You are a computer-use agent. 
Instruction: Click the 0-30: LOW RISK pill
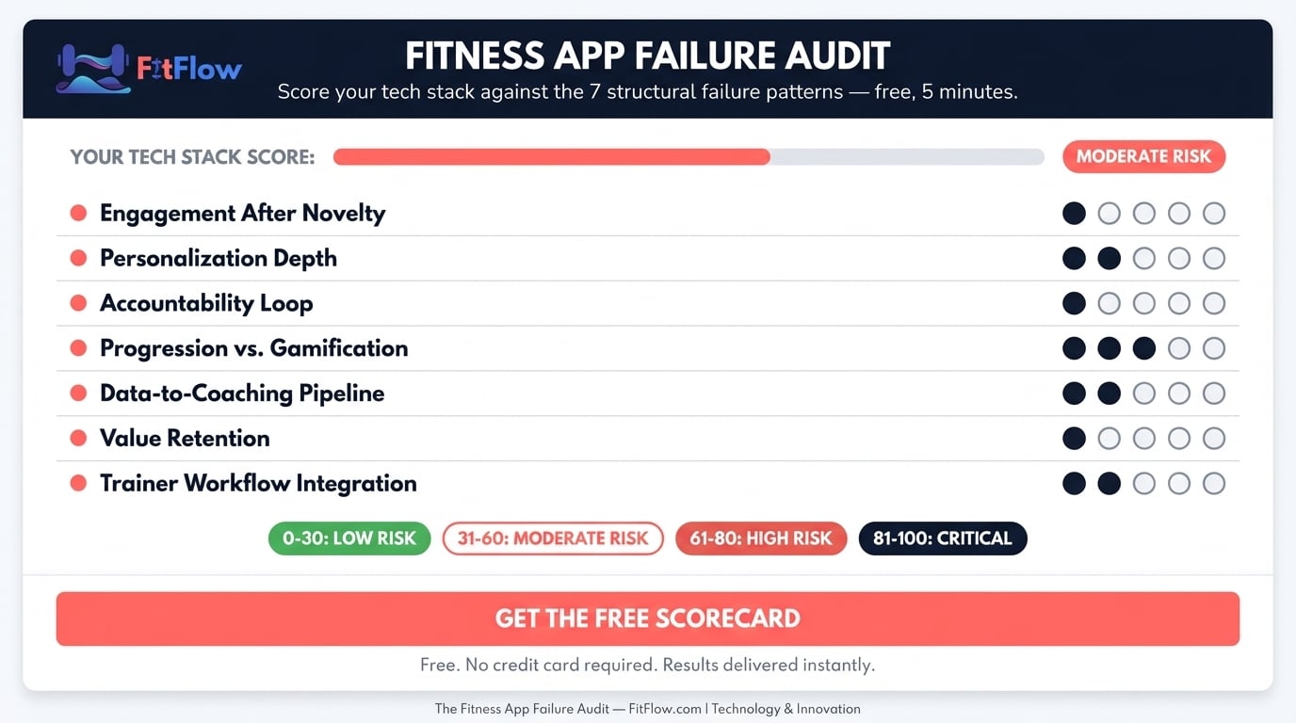click(349, 538)
